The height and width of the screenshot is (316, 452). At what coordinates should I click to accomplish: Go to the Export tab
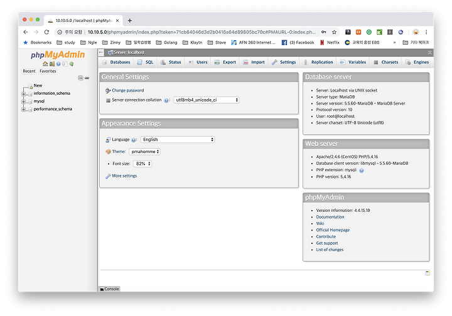(225, 62)
